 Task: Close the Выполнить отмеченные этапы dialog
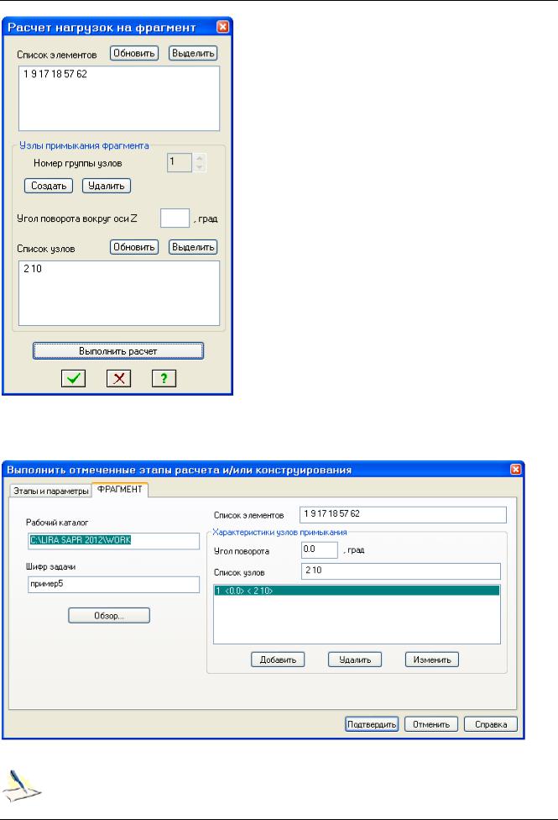pos(516,469)
